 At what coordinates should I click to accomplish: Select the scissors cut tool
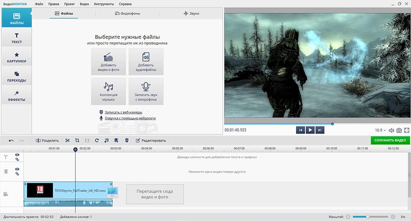pyautogui.click(x=68, y=140)
